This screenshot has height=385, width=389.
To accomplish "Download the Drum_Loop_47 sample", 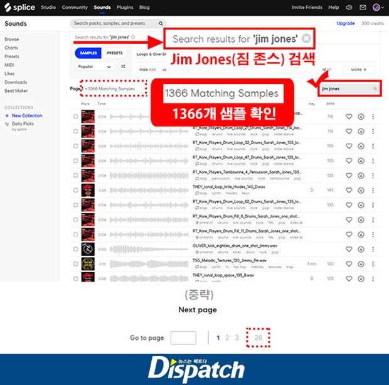I will pyautogui.click(x=361, y=161).
